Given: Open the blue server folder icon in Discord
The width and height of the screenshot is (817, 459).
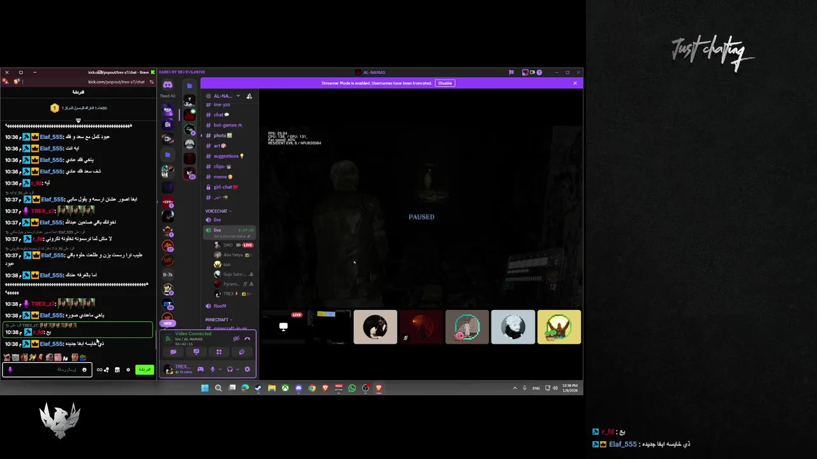Looking at the screenshot, I should (x=167, y=154).
